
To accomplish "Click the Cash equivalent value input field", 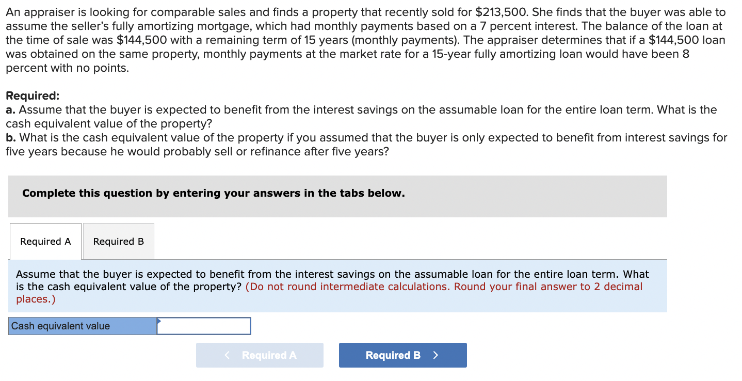I will coord(204,326).
